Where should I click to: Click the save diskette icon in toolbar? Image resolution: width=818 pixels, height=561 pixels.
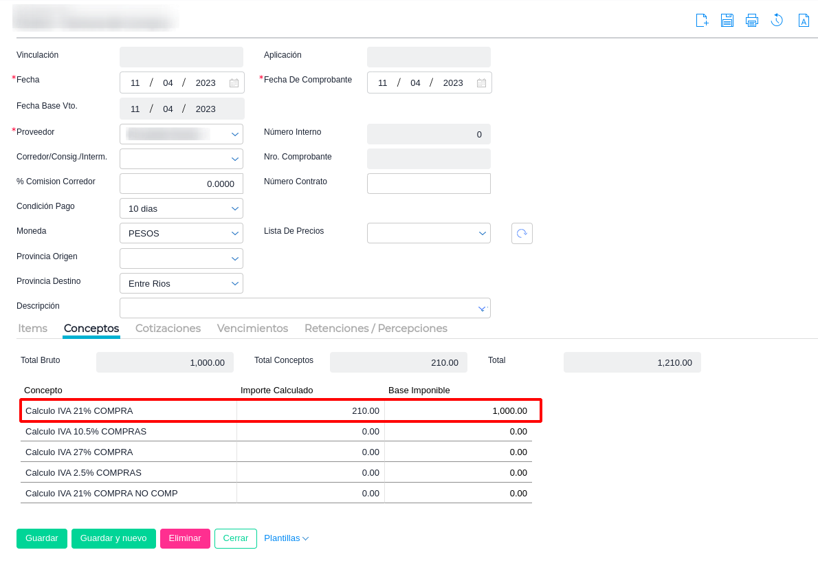pyautogui.click(x=727, y=20)
